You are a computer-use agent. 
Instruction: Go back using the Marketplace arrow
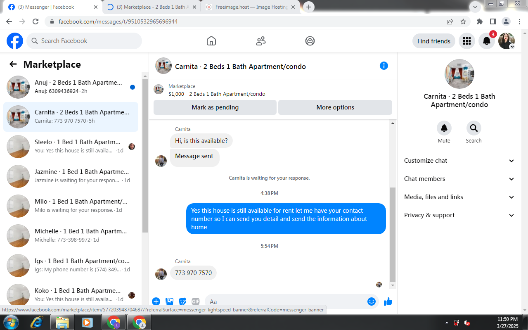(13, 64)
